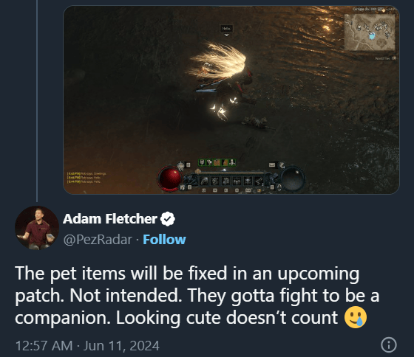Open the 12:57 AM Jun 11, 2024 timestamp
Image resolution: width=414 pixels, height=357 pixels.
click(87, 345)
